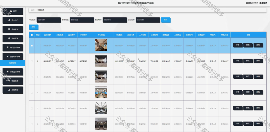Viewport: 270px width, 132px height.
Task: Focus the 薪资待遇 search input field
Action: pyautogui.click(x=82, y=20)
